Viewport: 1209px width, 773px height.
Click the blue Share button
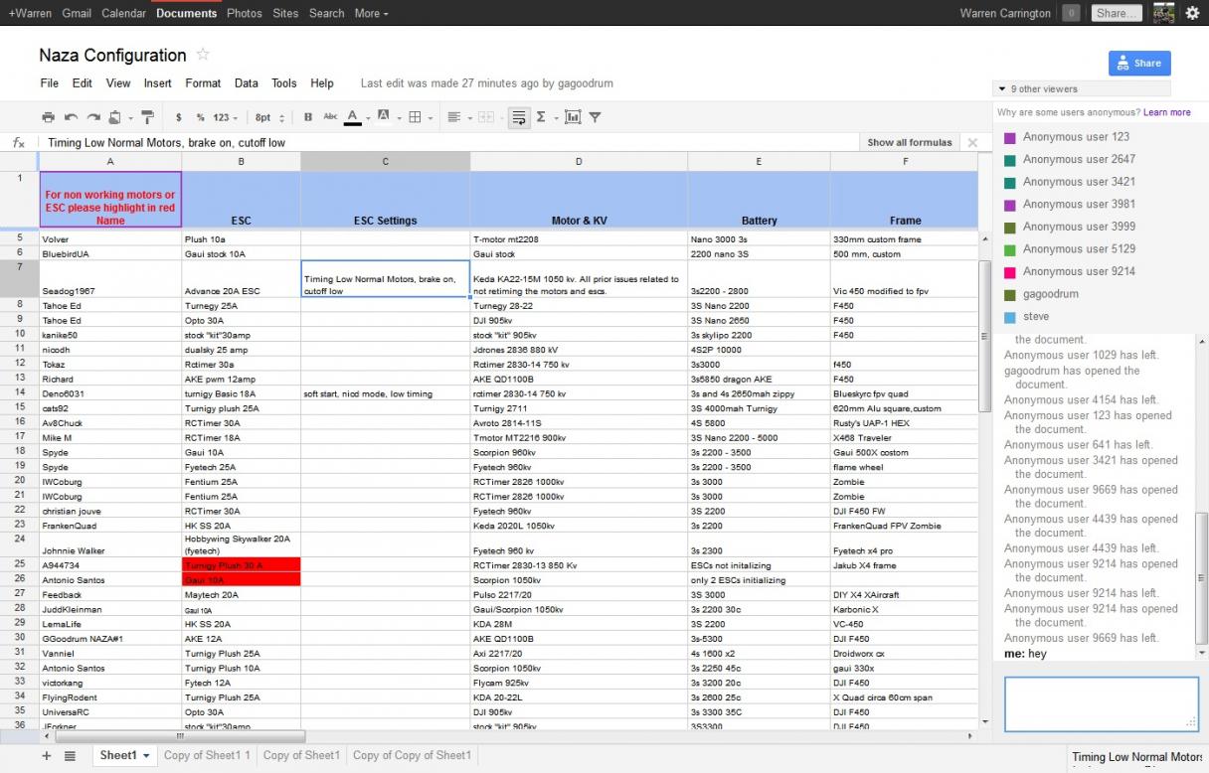[1139, 63]
